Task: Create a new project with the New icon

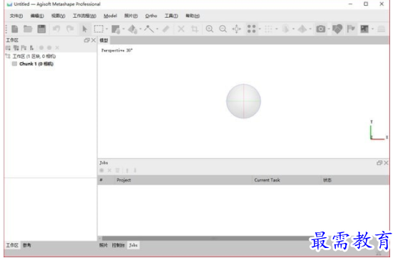Action: [15, 29]
